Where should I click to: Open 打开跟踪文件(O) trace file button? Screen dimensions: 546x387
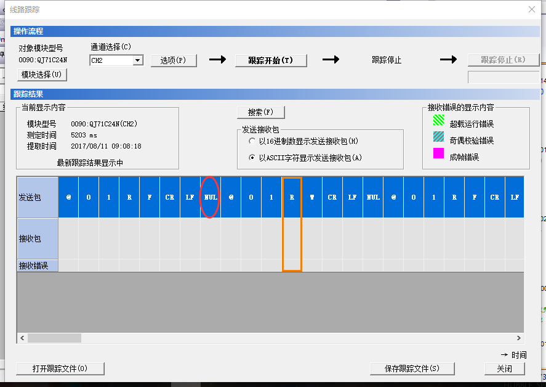pos(60,369)
